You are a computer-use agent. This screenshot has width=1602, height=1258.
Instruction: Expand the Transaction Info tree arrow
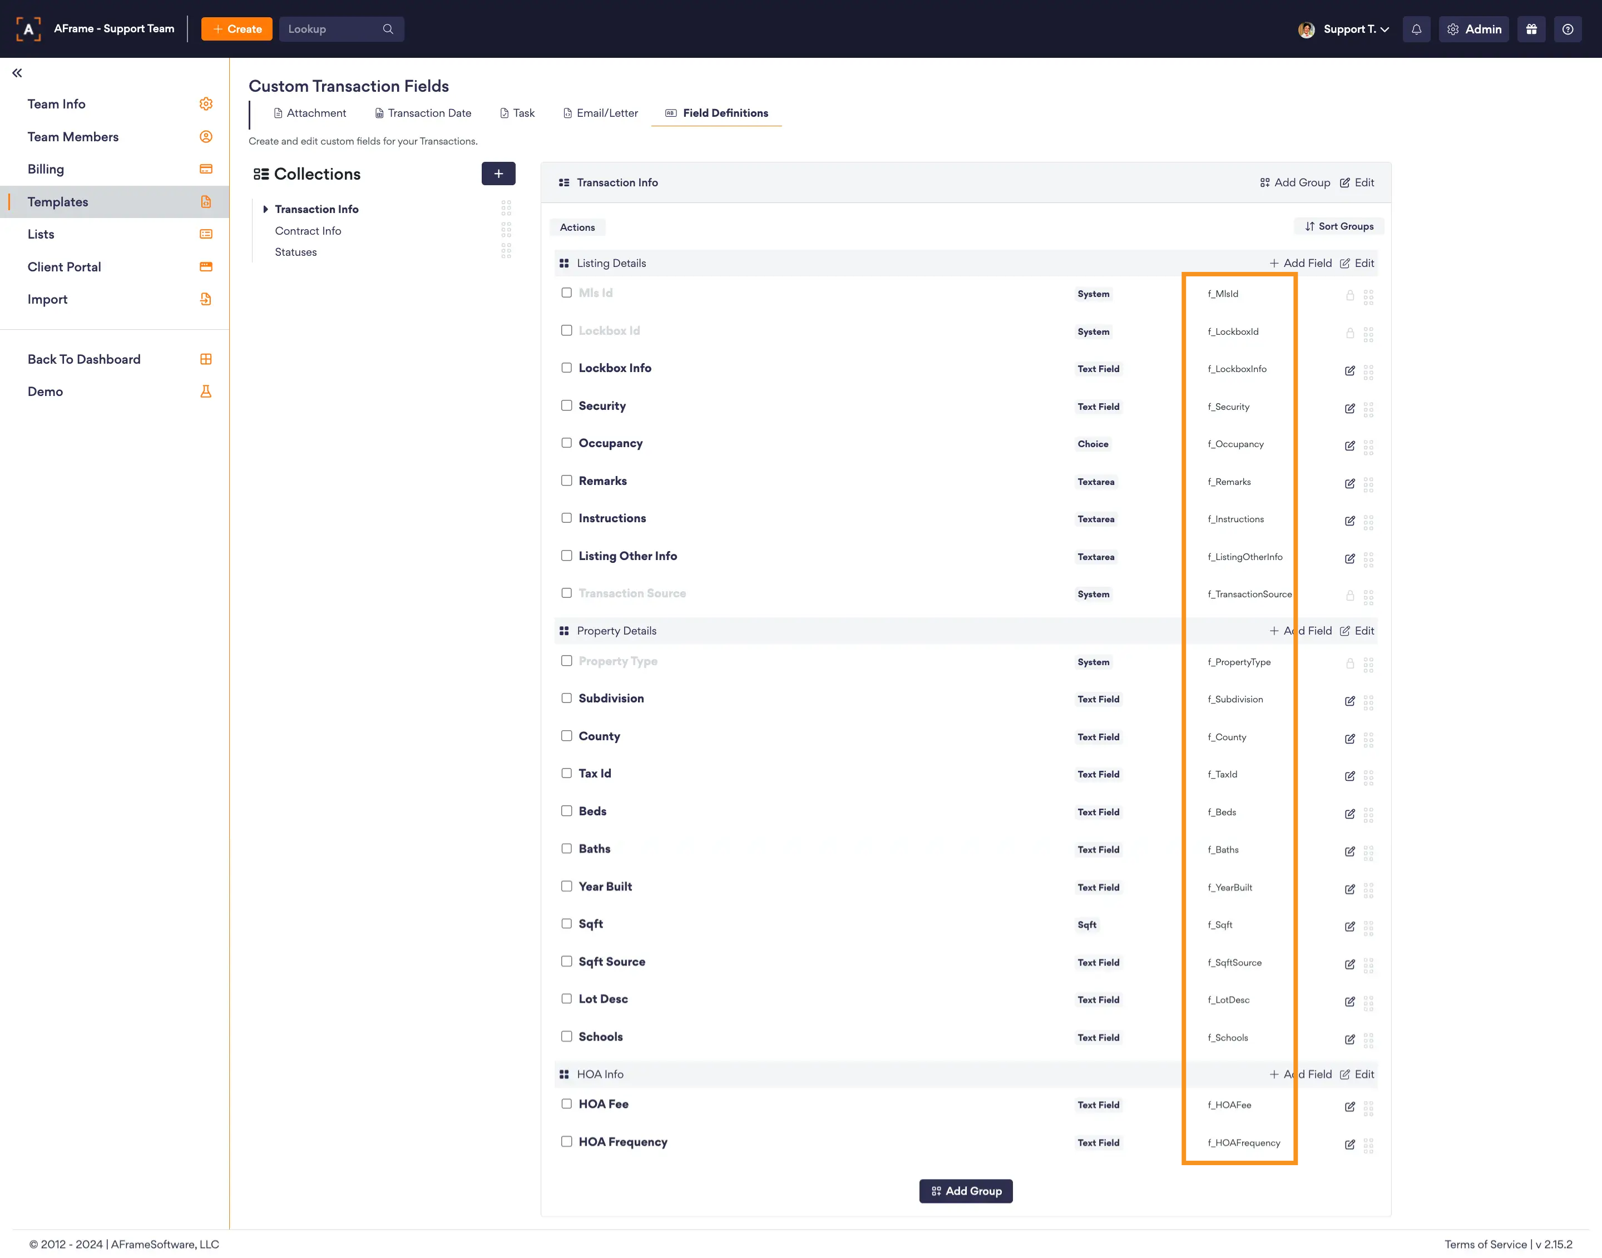coord(265,209)
